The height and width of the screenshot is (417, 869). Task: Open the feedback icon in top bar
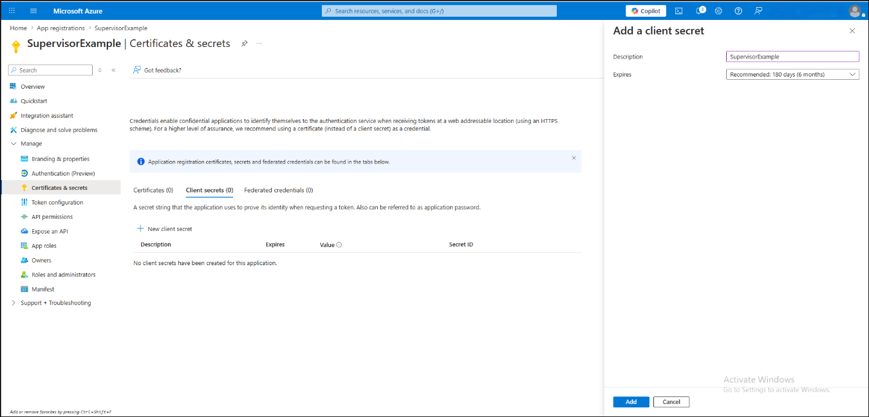tap(758, 11)
